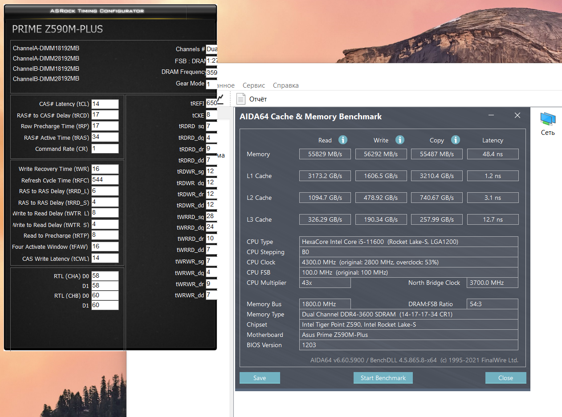Click the Copy info icon
Viewport: 562px width, 417px height.
(x=456, y=140)
